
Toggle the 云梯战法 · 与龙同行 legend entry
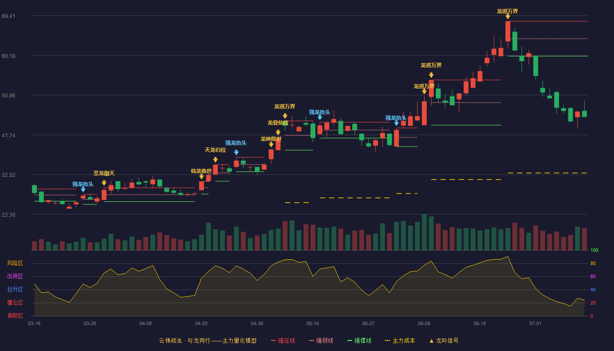(208, 340)
